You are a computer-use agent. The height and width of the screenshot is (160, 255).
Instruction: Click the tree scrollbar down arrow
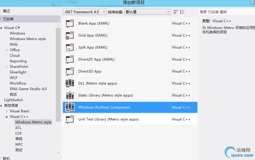click(58, 153)
